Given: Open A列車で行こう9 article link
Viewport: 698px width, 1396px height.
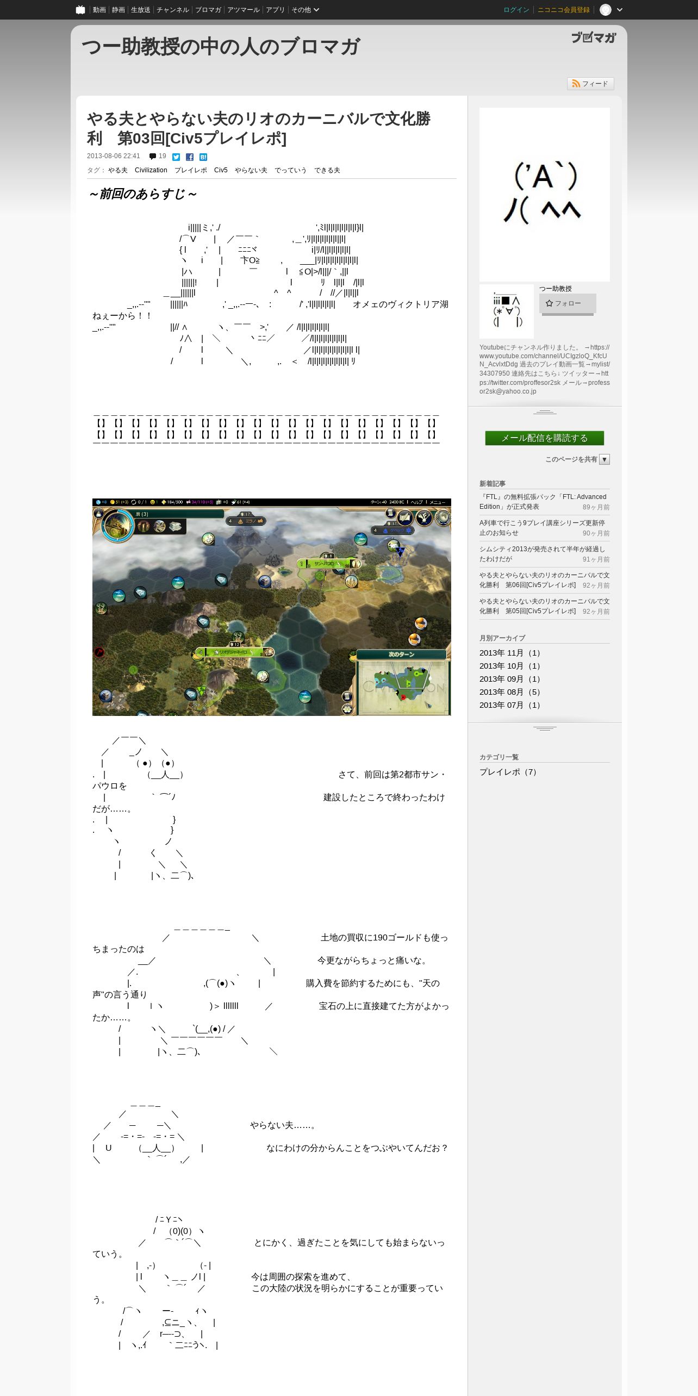Looking at the screenshot, I should point(542,528).
